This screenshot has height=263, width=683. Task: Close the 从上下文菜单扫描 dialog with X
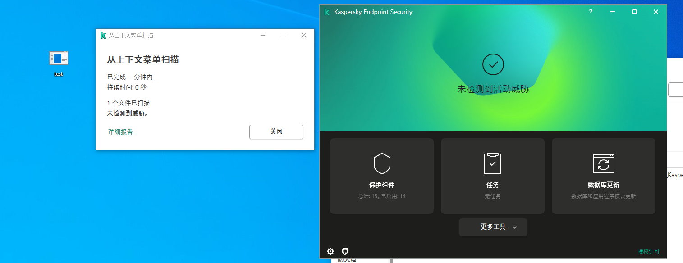304,35
